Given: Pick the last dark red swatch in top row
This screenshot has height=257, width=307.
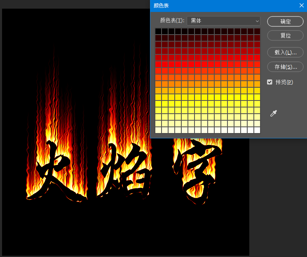Looking at the screenshot, I should pyautogui.click(x=257, y=31).
